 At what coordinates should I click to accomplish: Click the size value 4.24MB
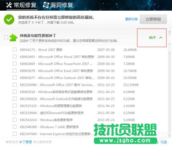coord(129,92)
